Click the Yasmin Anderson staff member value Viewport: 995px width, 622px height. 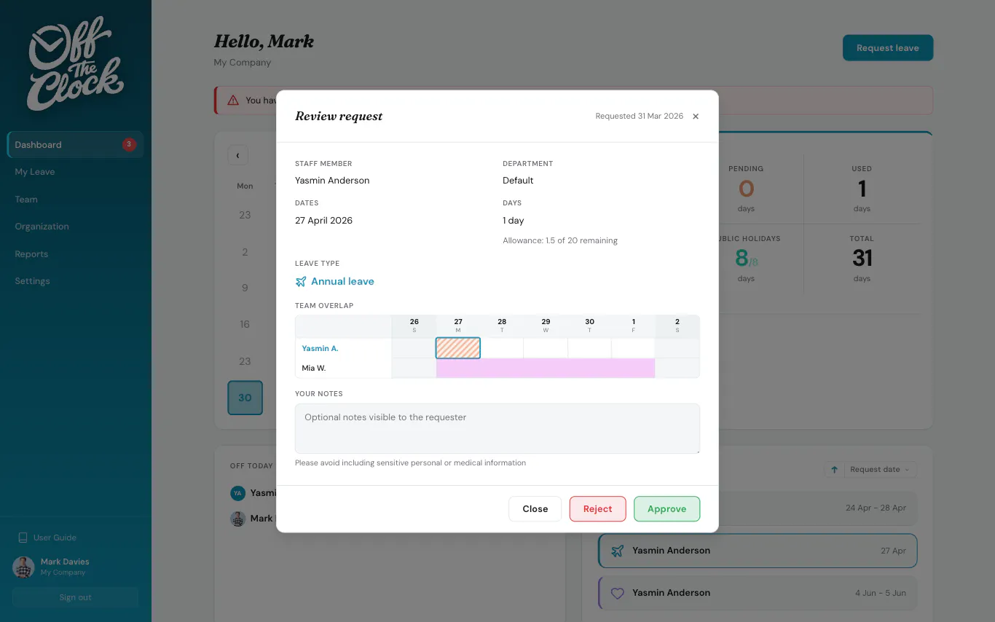point(332,181)
